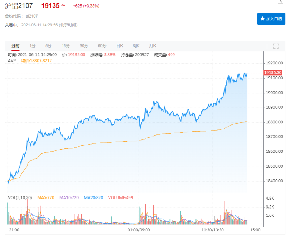Show the 60分 interval chart
This screenshot has width=286, height=235.
point(102,46)
